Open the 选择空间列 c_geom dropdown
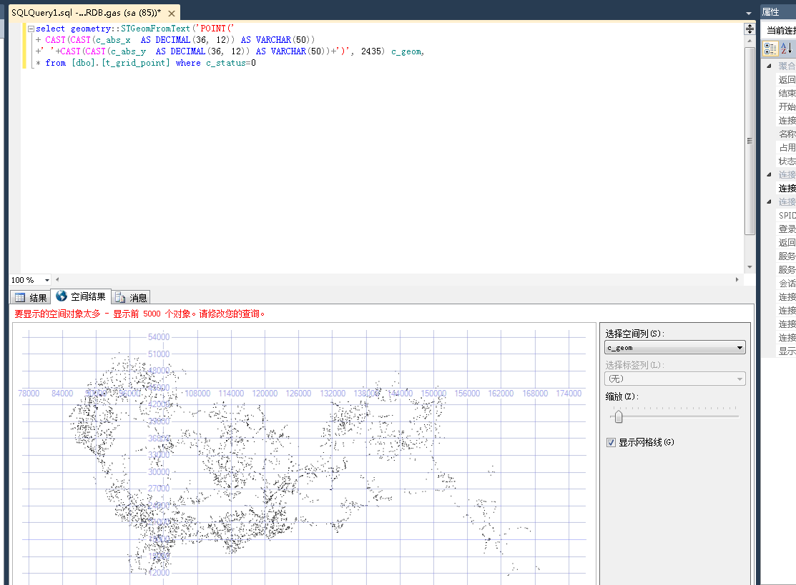 coord(674,348)
